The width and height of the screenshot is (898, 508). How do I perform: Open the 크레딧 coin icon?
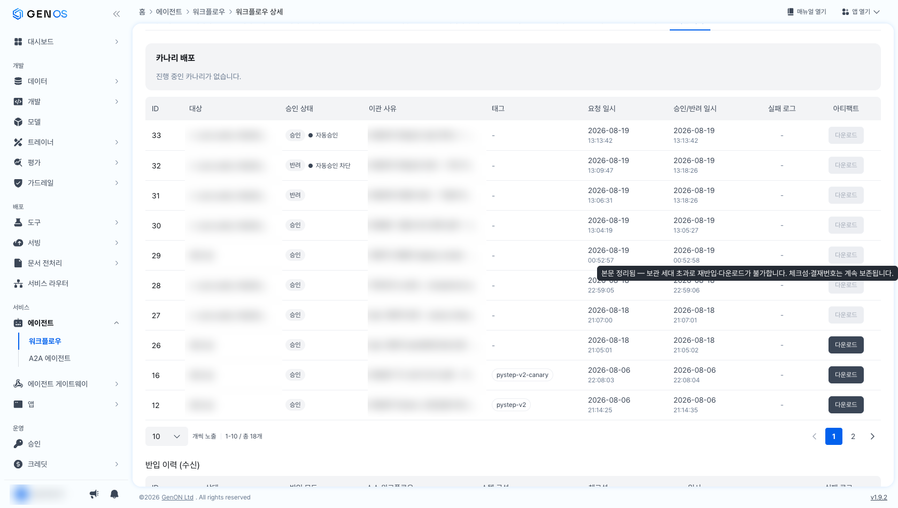pos(18,464)
